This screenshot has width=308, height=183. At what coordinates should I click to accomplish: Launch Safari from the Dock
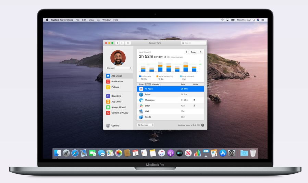75,153
